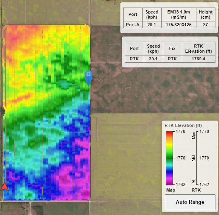Click the red vehicle position arrow
The image size is (219, 215).
(x=5, y=186)
